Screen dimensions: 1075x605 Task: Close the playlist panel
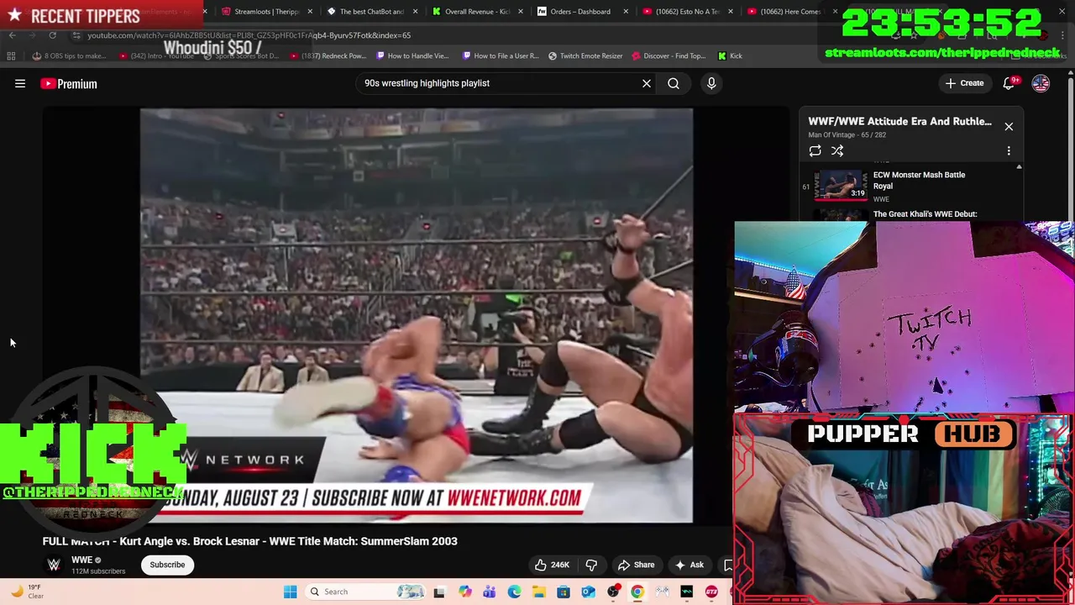pos(1009,127)
